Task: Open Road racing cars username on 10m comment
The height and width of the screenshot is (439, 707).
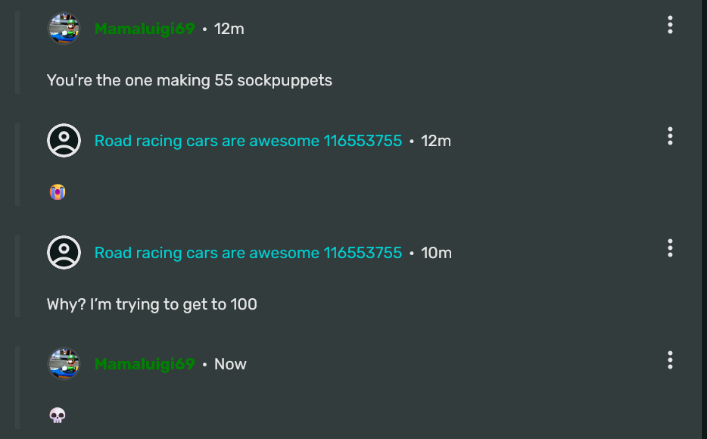Action: tap(248, 253)
